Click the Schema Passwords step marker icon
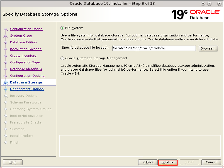Viewport: 224px width, 168px height. point(6,102)
